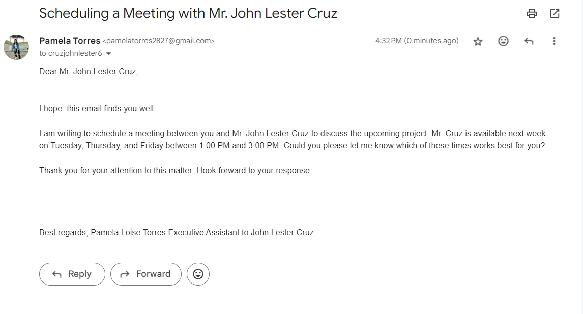This screenshot has height=314, width=583.
Task: Open the three-dot More options menu
Action: click(x=554, y=41)
